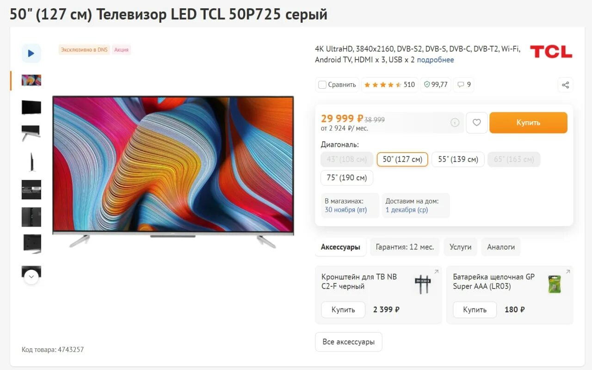Click the orange Купить button

point(528,123)
